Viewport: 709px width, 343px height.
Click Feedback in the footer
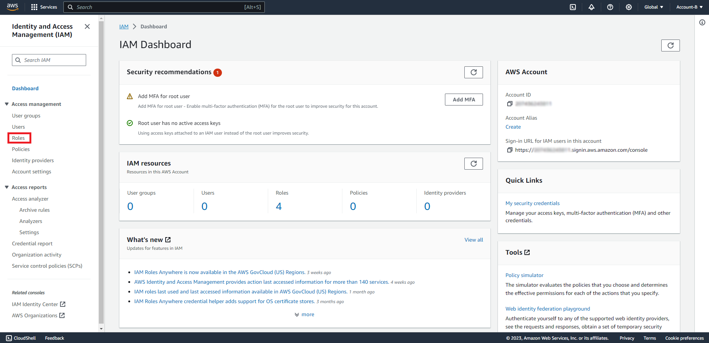pos(54,338)
